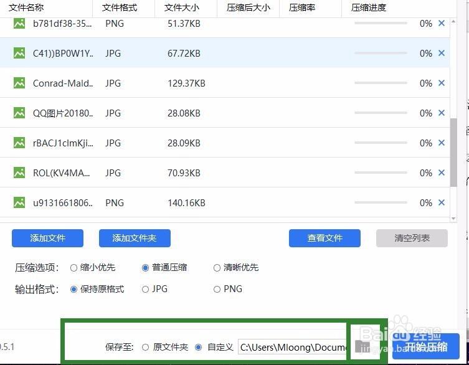Select file name ROL(KV4MA...
The height and width of the screenshot is (365, 469).
click(61, 173)
